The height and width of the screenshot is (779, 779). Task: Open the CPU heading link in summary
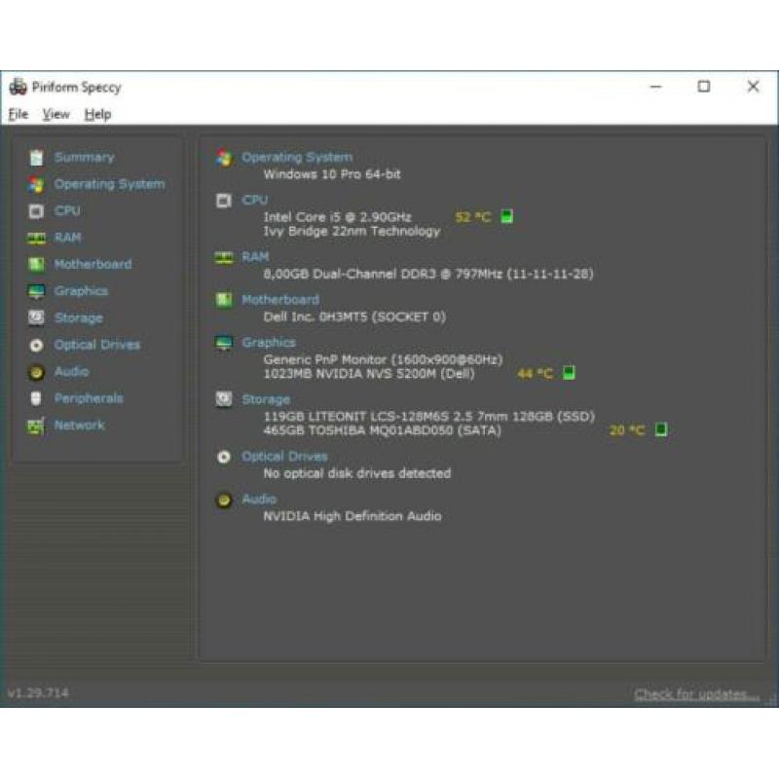255,201
